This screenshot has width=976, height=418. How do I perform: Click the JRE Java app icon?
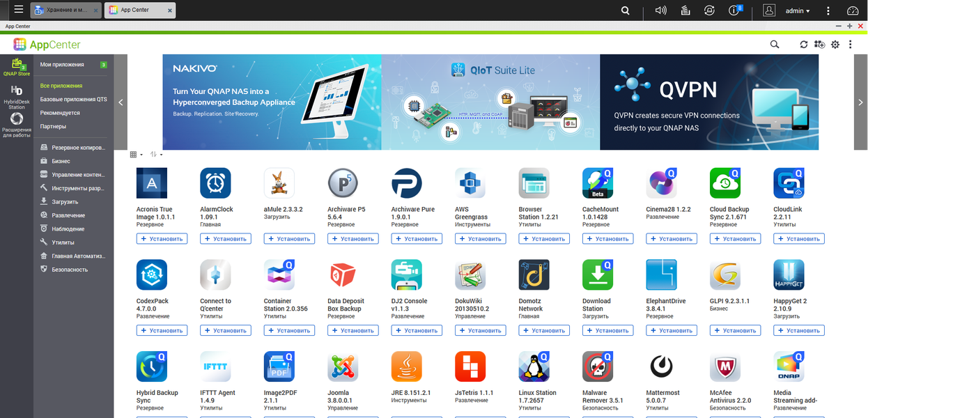pyautogui.click(x=407, y=366)
